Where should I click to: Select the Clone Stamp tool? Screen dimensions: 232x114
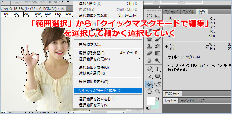(150, 46)
